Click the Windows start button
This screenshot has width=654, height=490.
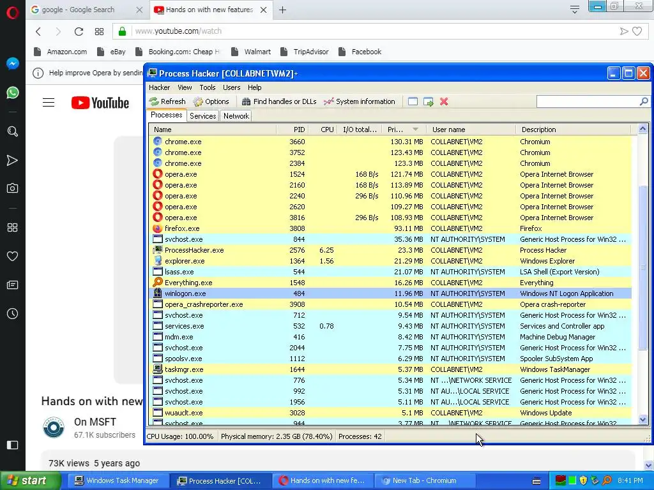[x=30, y=480]
